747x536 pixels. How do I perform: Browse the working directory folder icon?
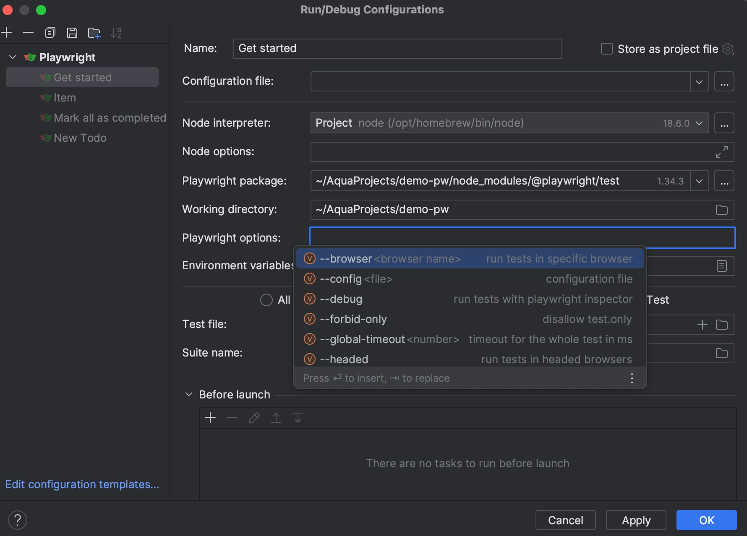pos(721,209)
